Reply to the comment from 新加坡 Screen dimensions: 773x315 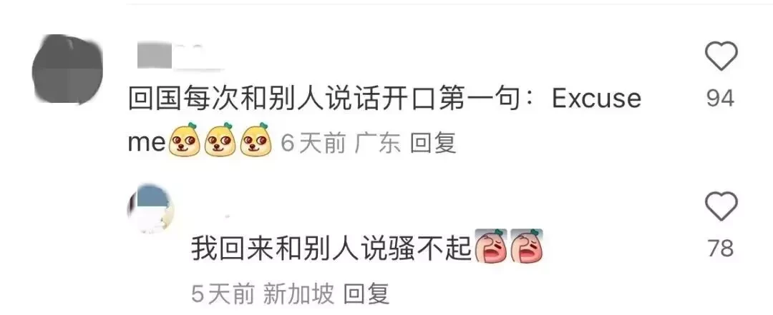366,294
